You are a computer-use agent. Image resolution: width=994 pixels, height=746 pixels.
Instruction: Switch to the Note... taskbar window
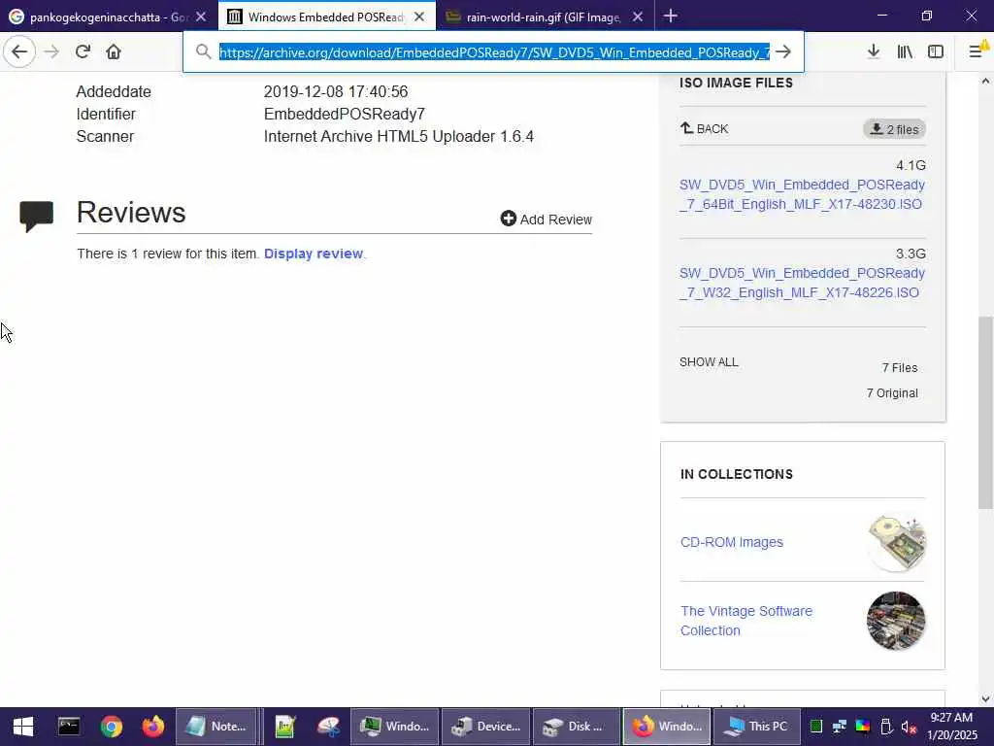click(216, 727)
